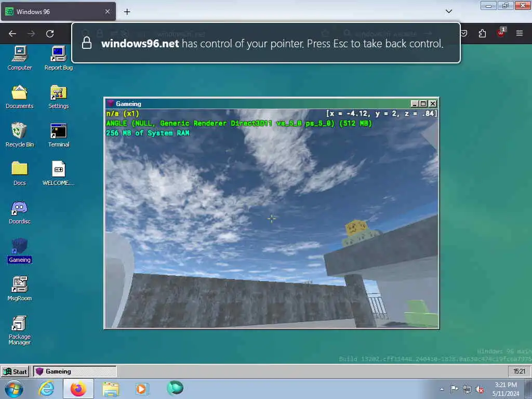Open the 3:21 PM system clock
532x399 pixels.
pos(506,389)
